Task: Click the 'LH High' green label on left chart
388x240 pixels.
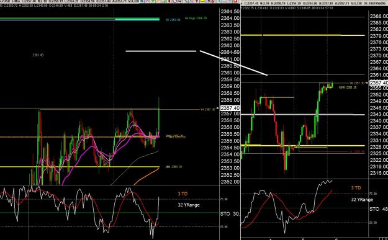Action: tap(196, 18)
